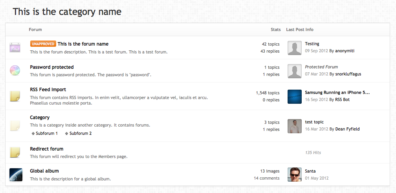
Task: Open the Password protected forum
Action: click(52, 67)
